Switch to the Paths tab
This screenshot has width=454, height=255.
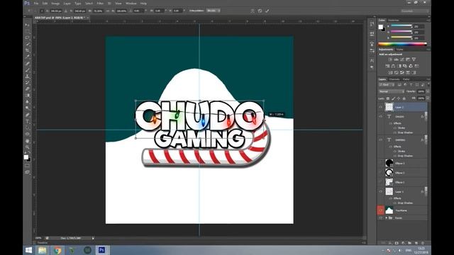point(406,79)
